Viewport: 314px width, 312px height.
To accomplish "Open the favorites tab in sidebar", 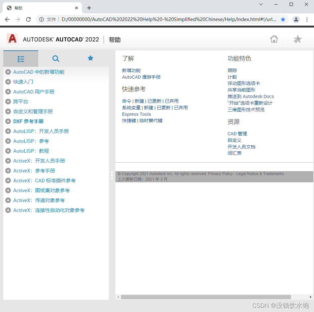I will point(90,58).
